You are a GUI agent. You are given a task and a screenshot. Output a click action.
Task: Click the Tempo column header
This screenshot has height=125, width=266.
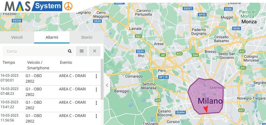pyautogui.click(x=9, y=62)
